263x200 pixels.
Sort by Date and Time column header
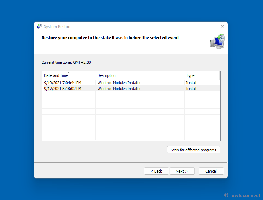coord(69,75)
